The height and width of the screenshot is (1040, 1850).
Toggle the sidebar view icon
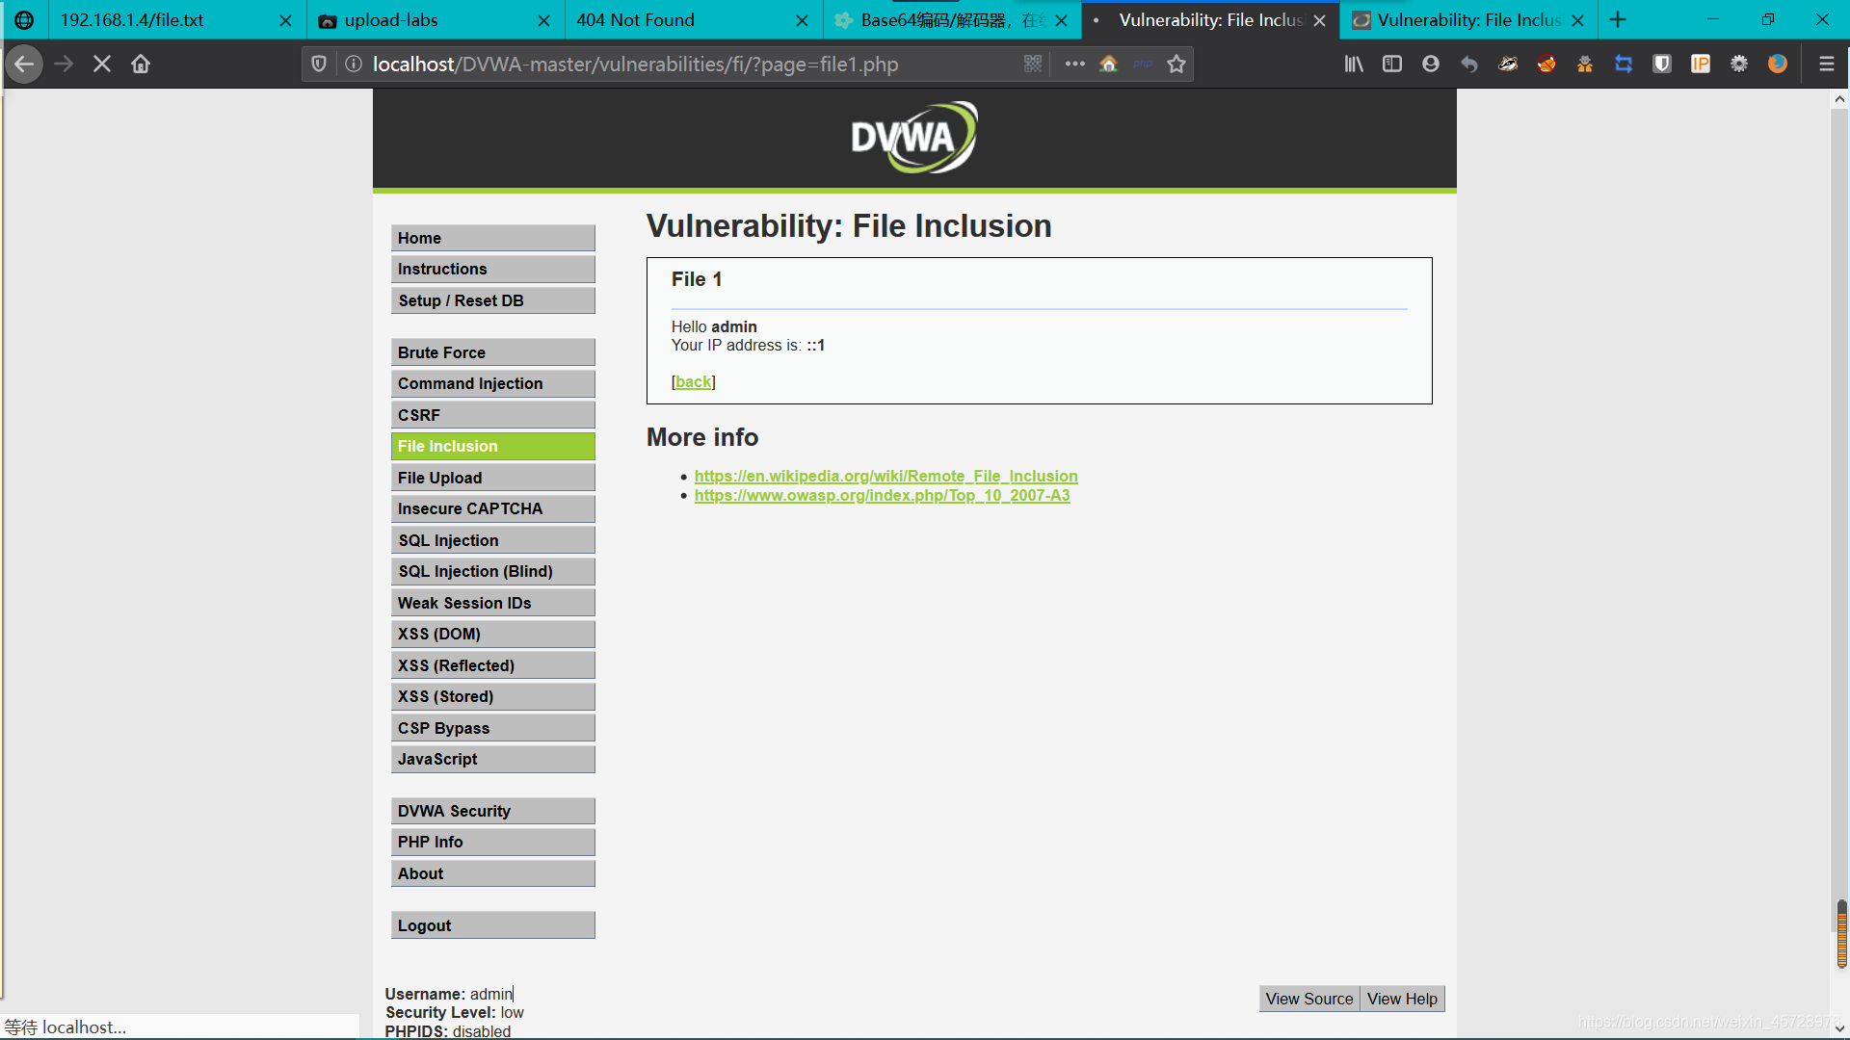click(x=1392, y=64)
